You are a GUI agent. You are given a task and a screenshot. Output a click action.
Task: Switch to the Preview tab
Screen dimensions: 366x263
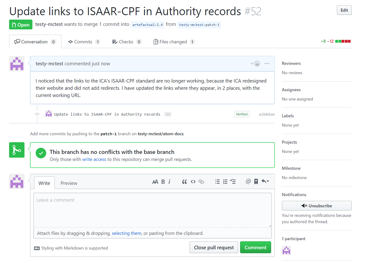69,183
